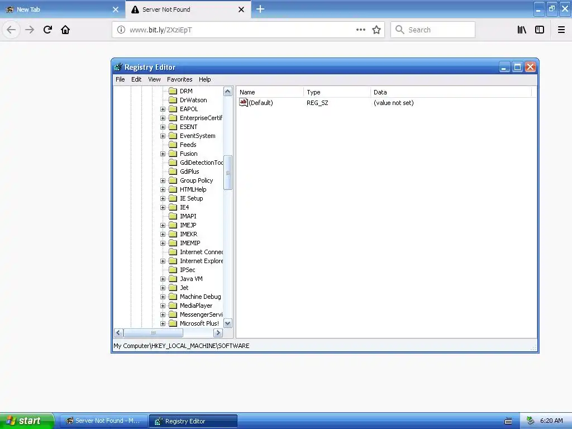Open the Firefox hamburger menu

coord(561,30)
